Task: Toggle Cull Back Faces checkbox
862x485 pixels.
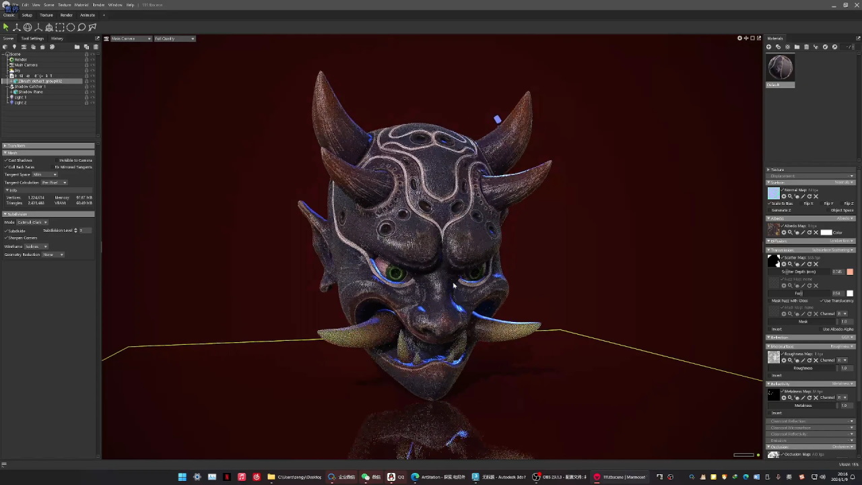Action: (6, 167)
